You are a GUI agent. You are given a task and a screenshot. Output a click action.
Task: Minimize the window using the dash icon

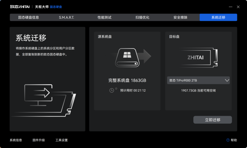coord(230,7)
